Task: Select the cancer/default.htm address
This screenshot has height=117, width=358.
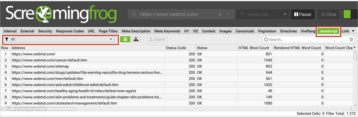Action: click(88, 60)
